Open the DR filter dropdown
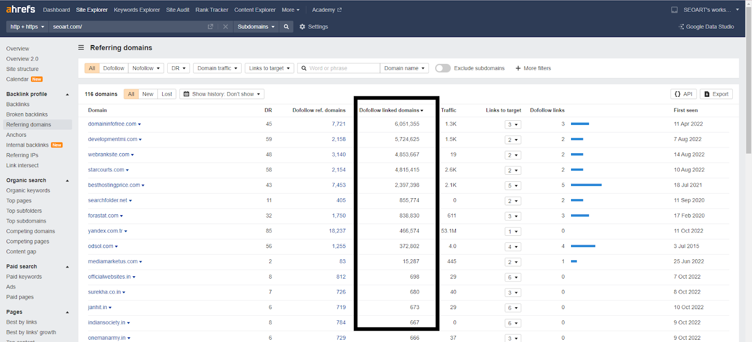 (x=179, y=68)
